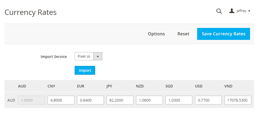
Task: Click the Import Service label
Action: coord(54,57)
